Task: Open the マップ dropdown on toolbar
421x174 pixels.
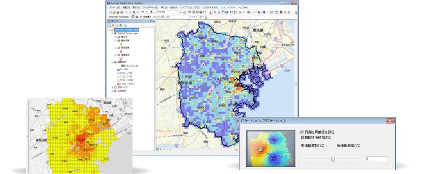Action: (156, 17)
